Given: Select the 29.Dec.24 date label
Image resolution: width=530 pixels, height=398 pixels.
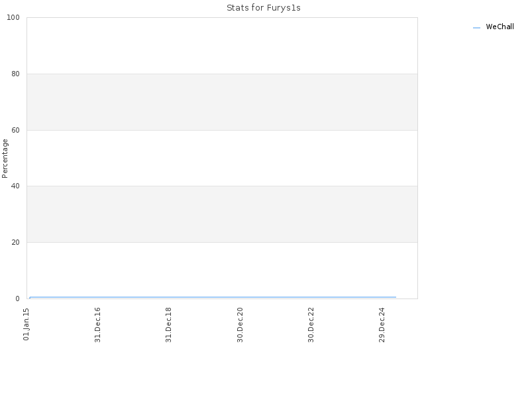Looking at the screenshot, I should click(382, 325).
